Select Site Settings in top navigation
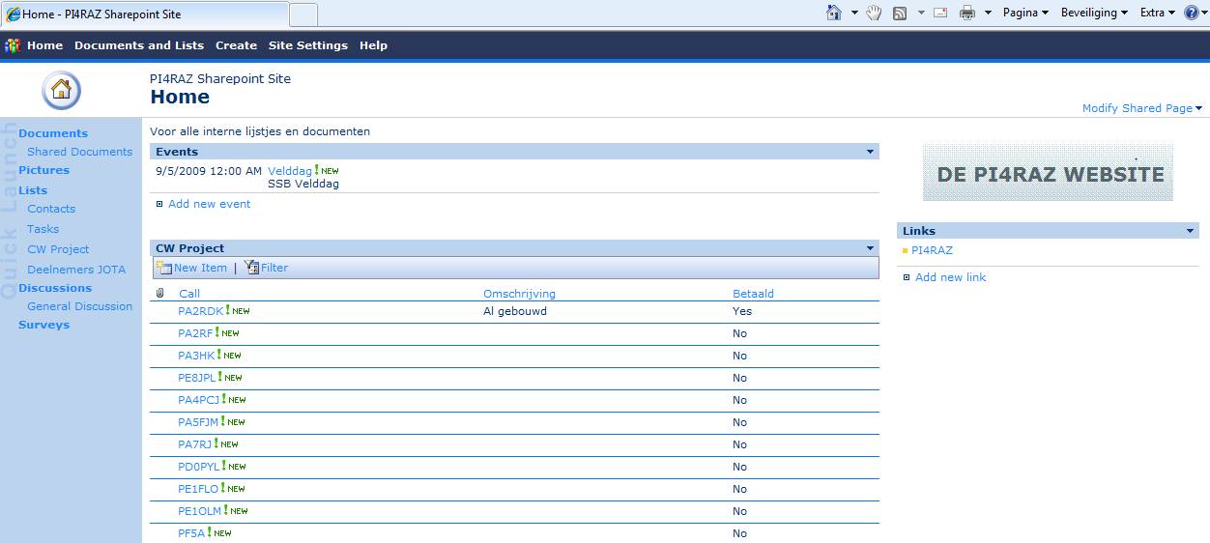The image size is (1210, 543). (307, 45)
